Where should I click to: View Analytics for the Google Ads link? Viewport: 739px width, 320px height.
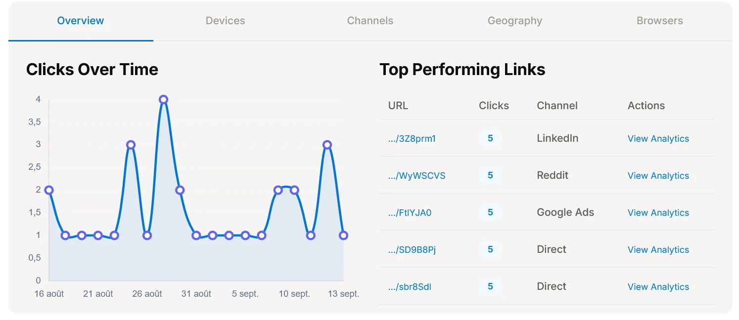(x=658, y=213)
